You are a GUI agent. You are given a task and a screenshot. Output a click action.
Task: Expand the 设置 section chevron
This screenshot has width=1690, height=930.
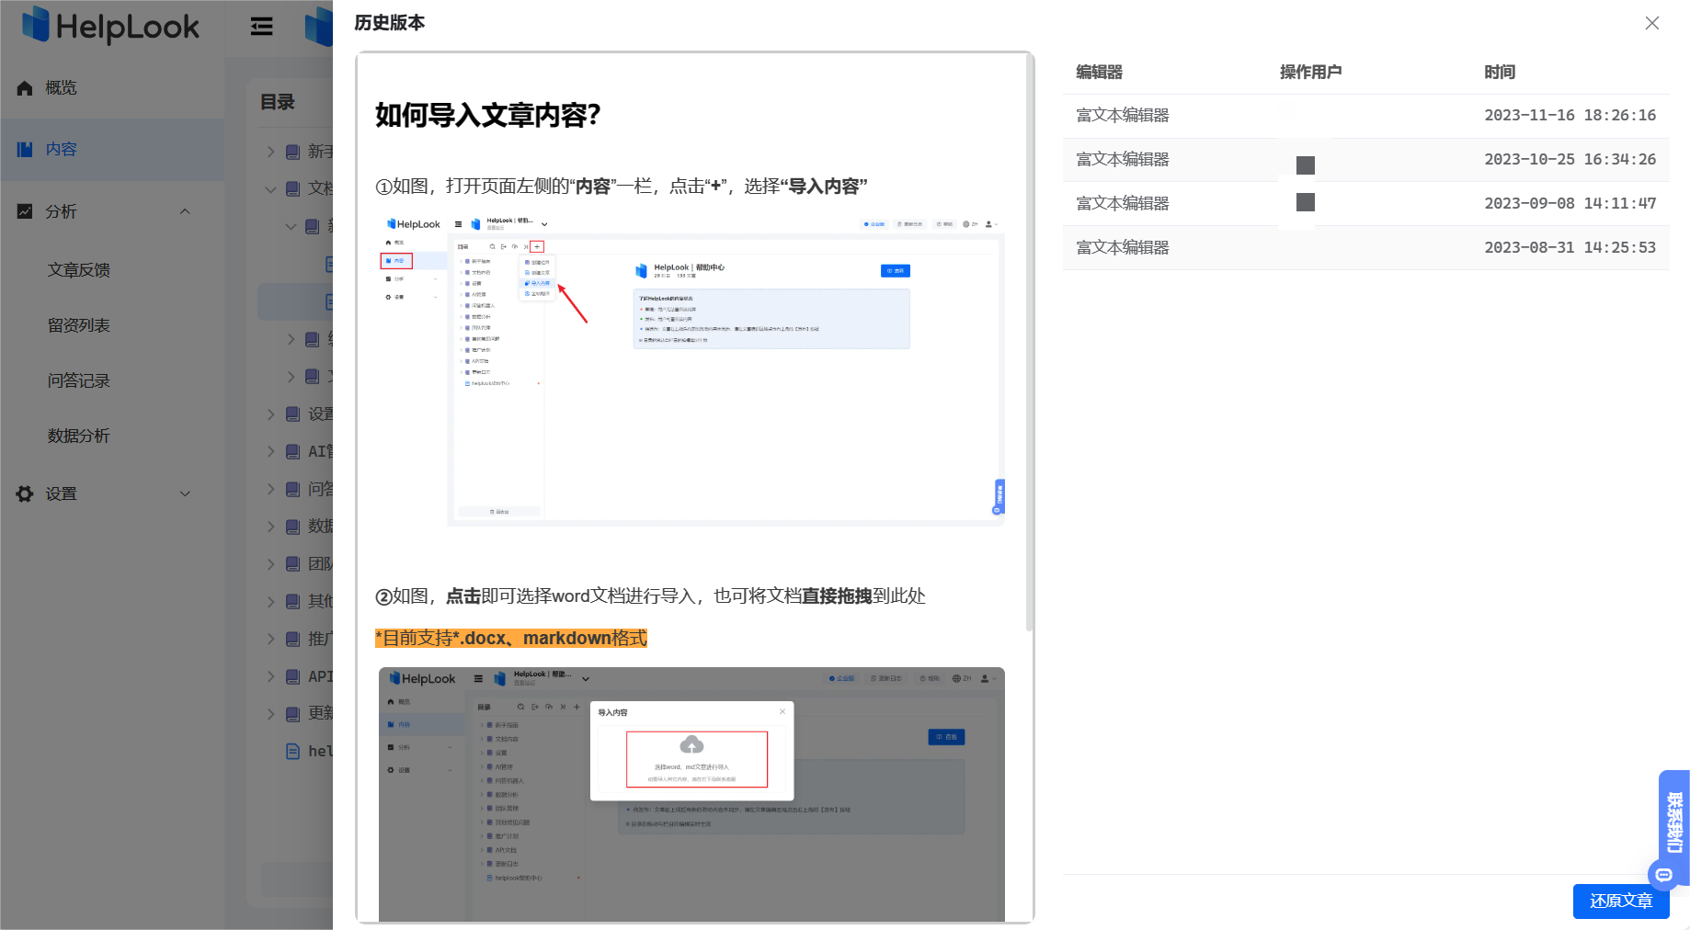coord(185,493)
